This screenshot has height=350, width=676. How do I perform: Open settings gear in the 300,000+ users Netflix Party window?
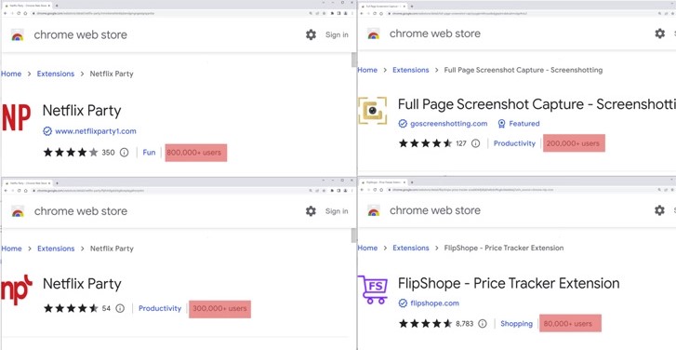(x=311, y=211)
